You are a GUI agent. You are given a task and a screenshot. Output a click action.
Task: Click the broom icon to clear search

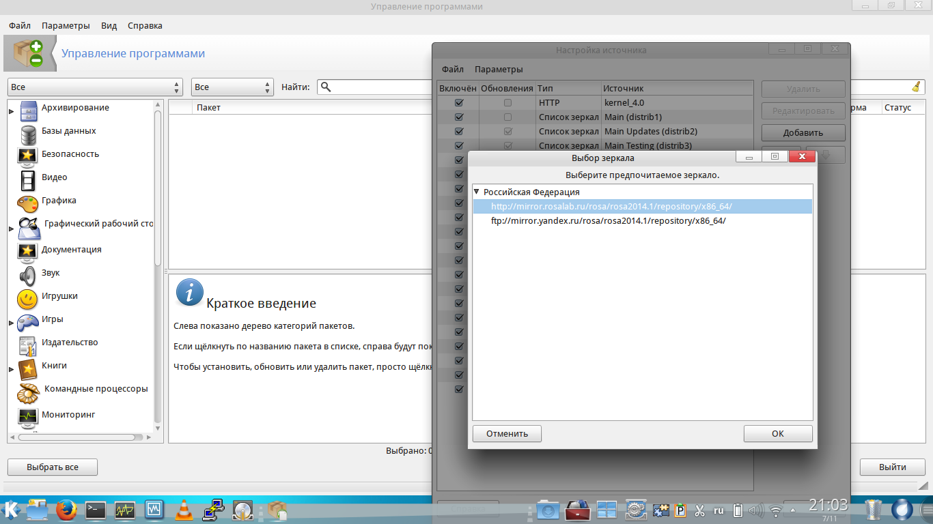[x=916, y=87]
